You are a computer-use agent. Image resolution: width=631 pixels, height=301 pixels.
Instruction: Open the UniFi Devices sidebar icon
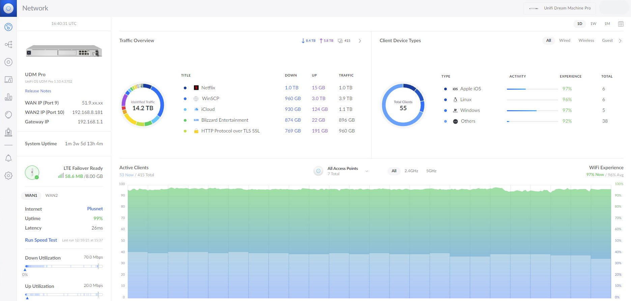click(x=8, y=62)
